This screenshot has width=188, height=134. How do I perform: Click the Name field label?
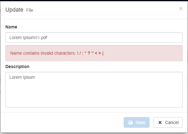tap(11, 27)
